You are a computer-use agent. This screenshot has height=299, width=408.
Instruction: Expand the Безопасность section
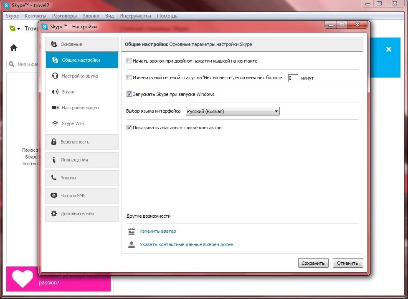[82, 142]
